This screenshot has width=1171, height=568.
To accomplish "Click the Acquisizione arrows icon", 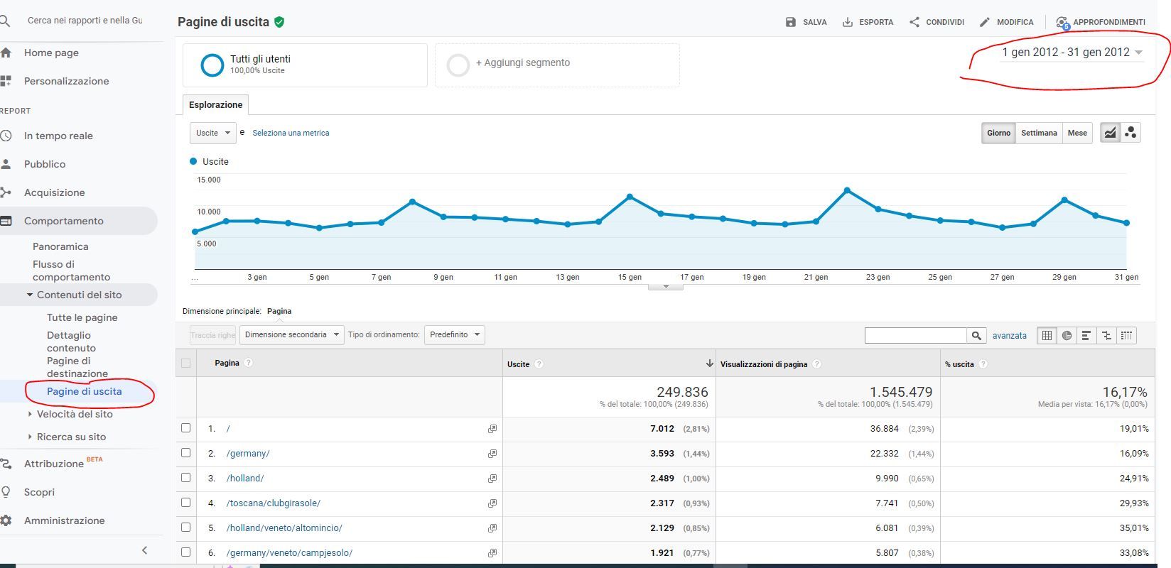I will click(6, 192).
